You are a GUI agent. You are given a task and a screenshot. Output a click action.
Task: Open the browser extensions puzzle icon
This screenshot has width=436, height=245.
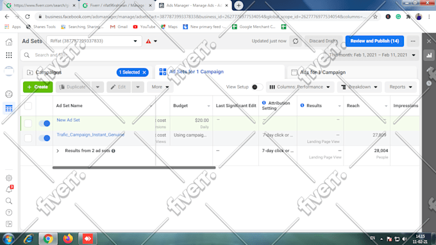pyautogui.click(x=408, y=17)
